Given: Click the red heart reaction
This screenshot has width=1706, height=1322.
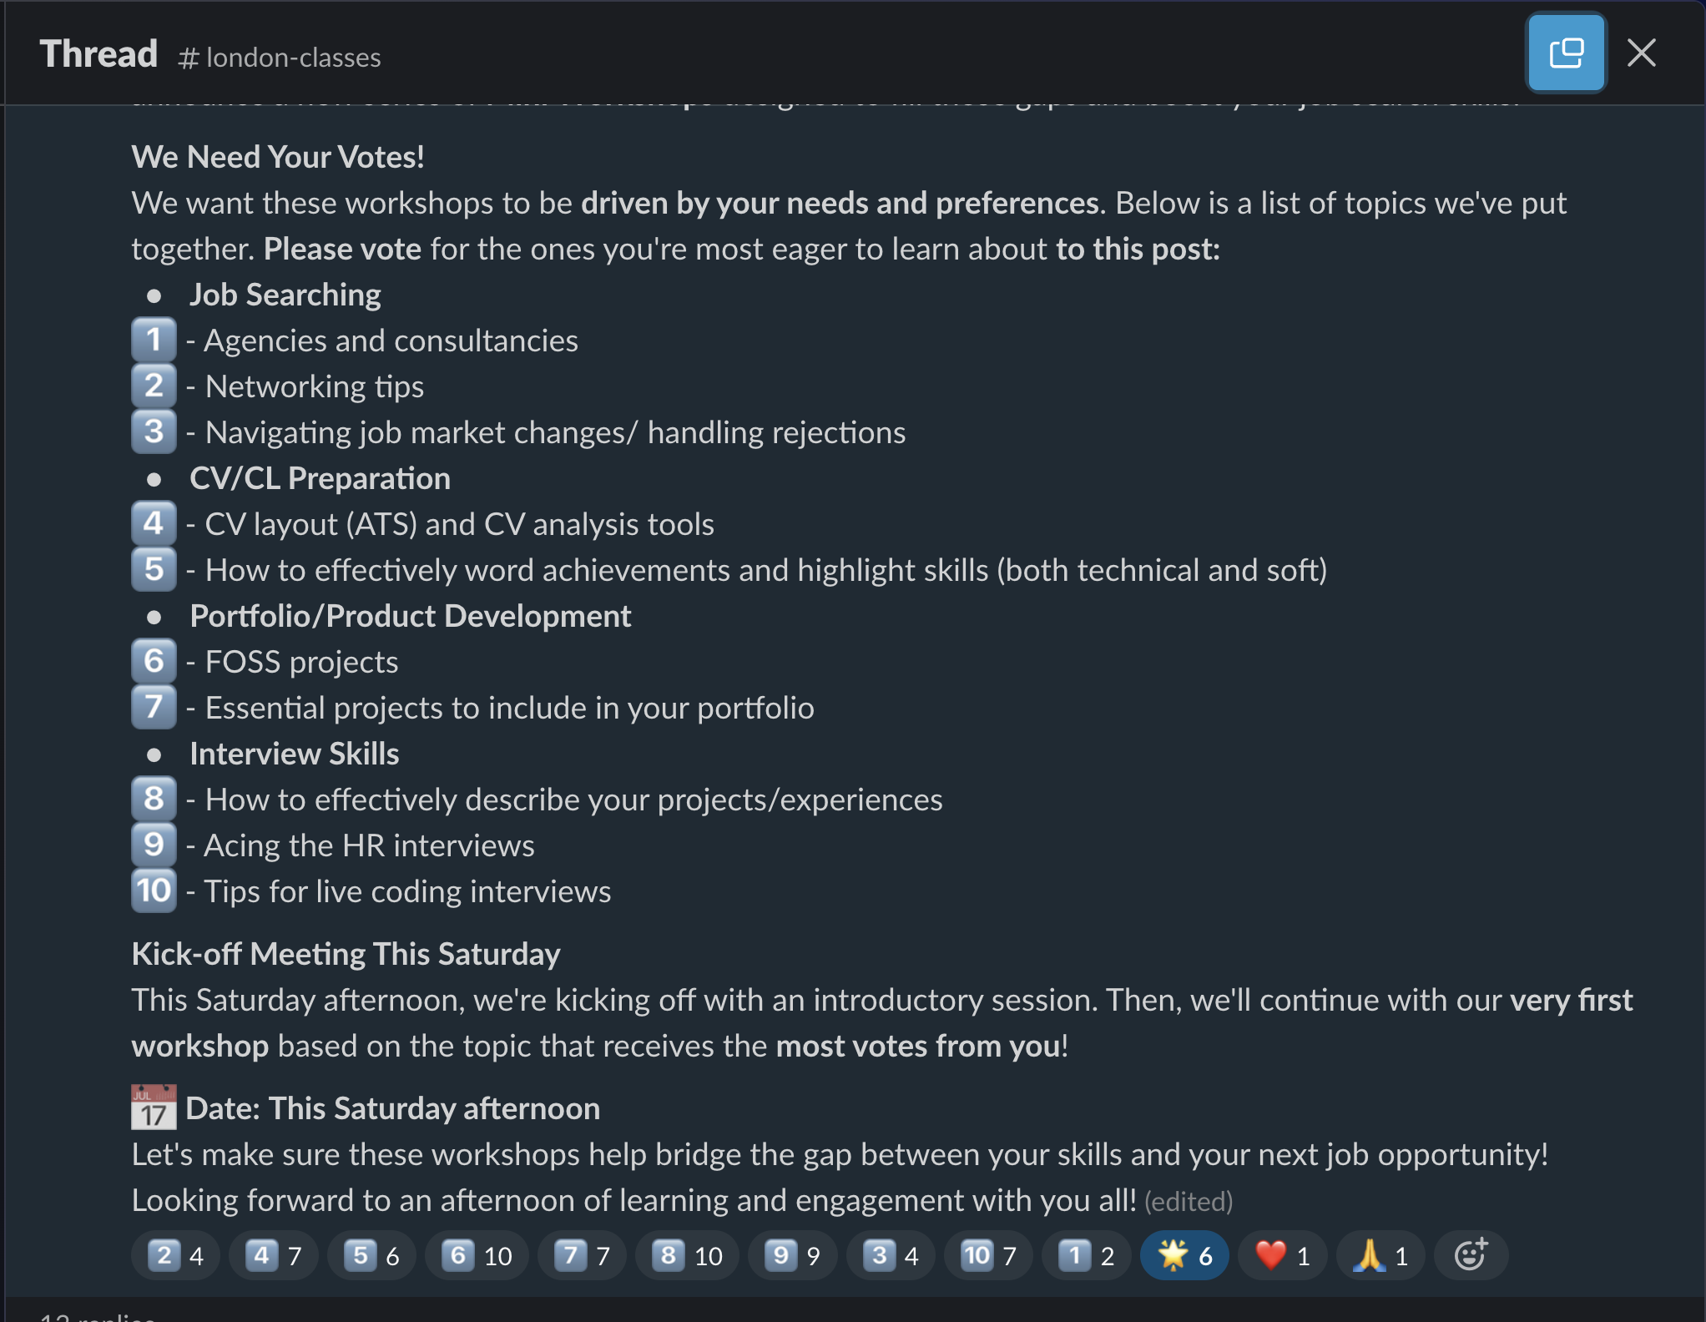Looking at the screenshot, I should 1281,1254.
